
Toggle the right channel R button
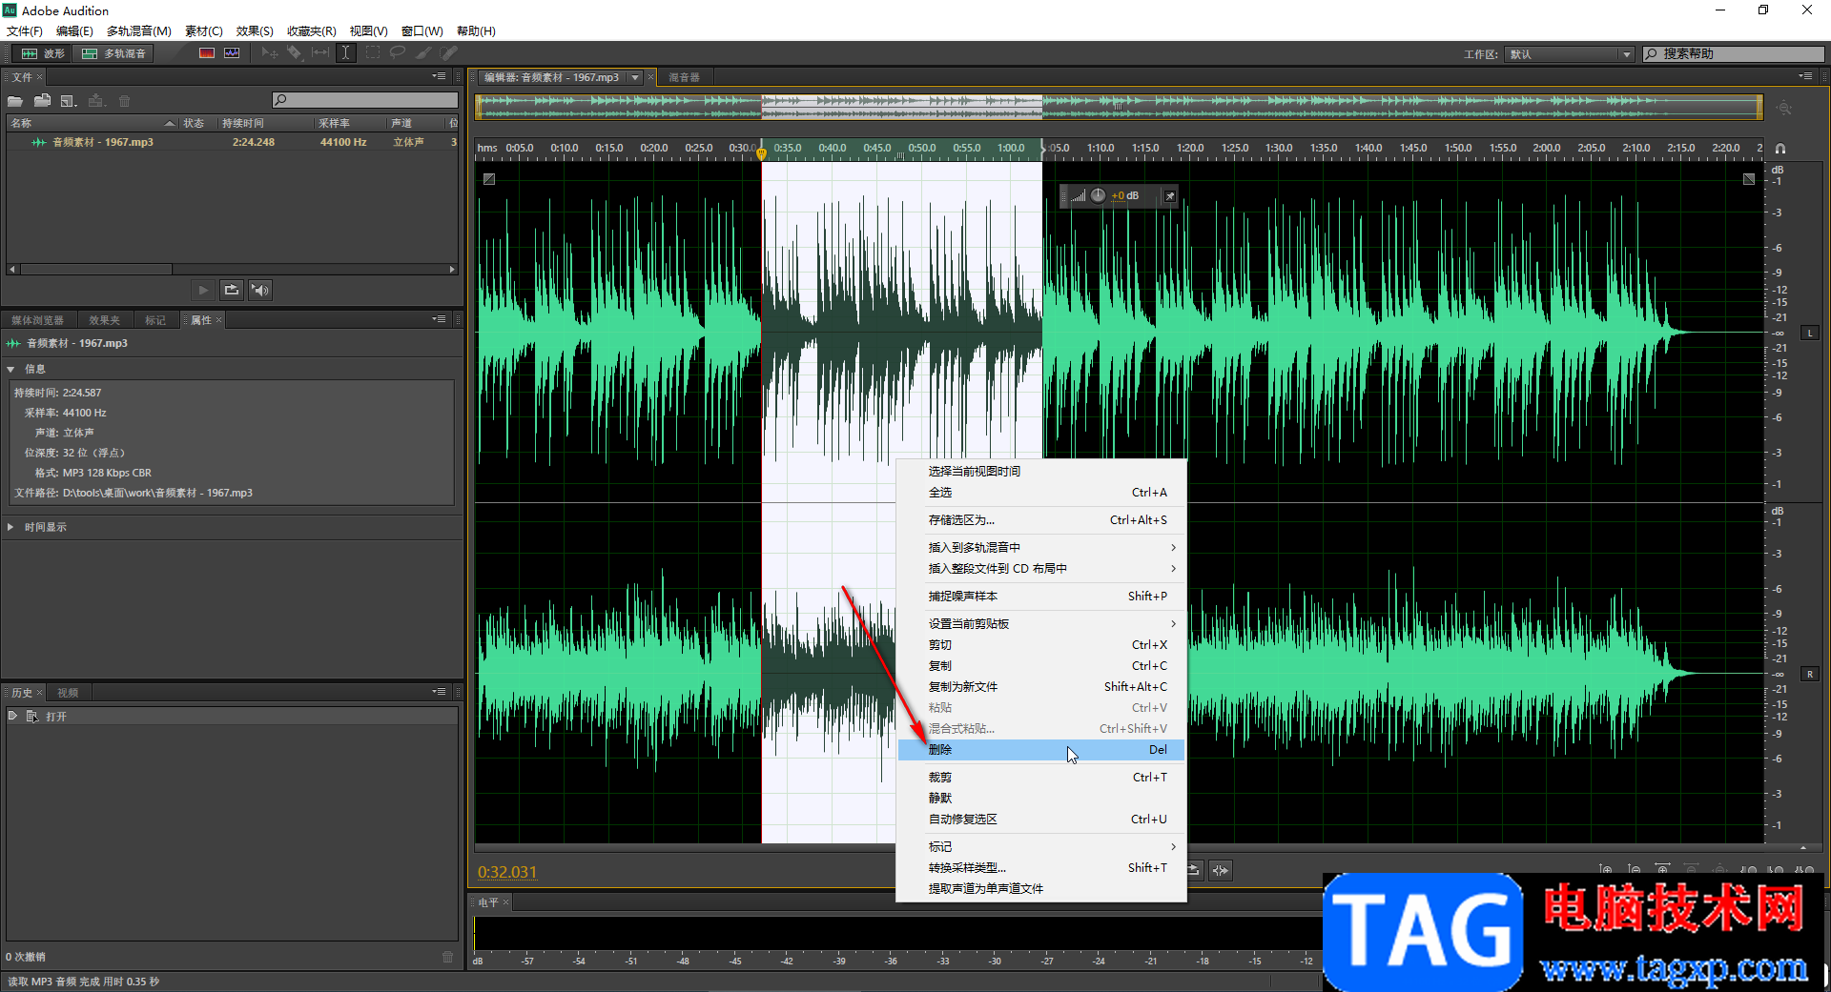coord(1809,674)
